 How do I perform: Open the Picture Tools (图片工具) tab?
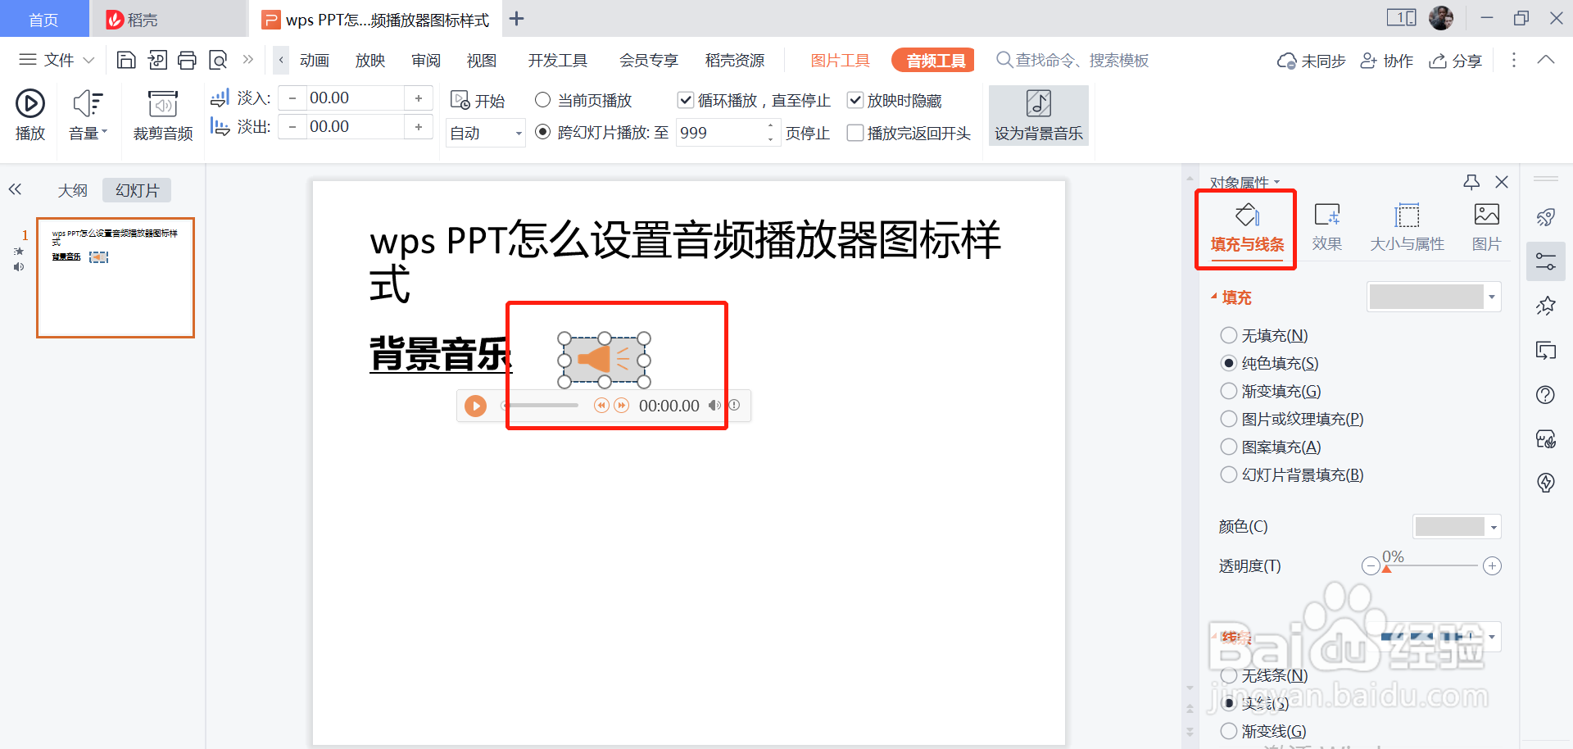click(x=840, y=61)
